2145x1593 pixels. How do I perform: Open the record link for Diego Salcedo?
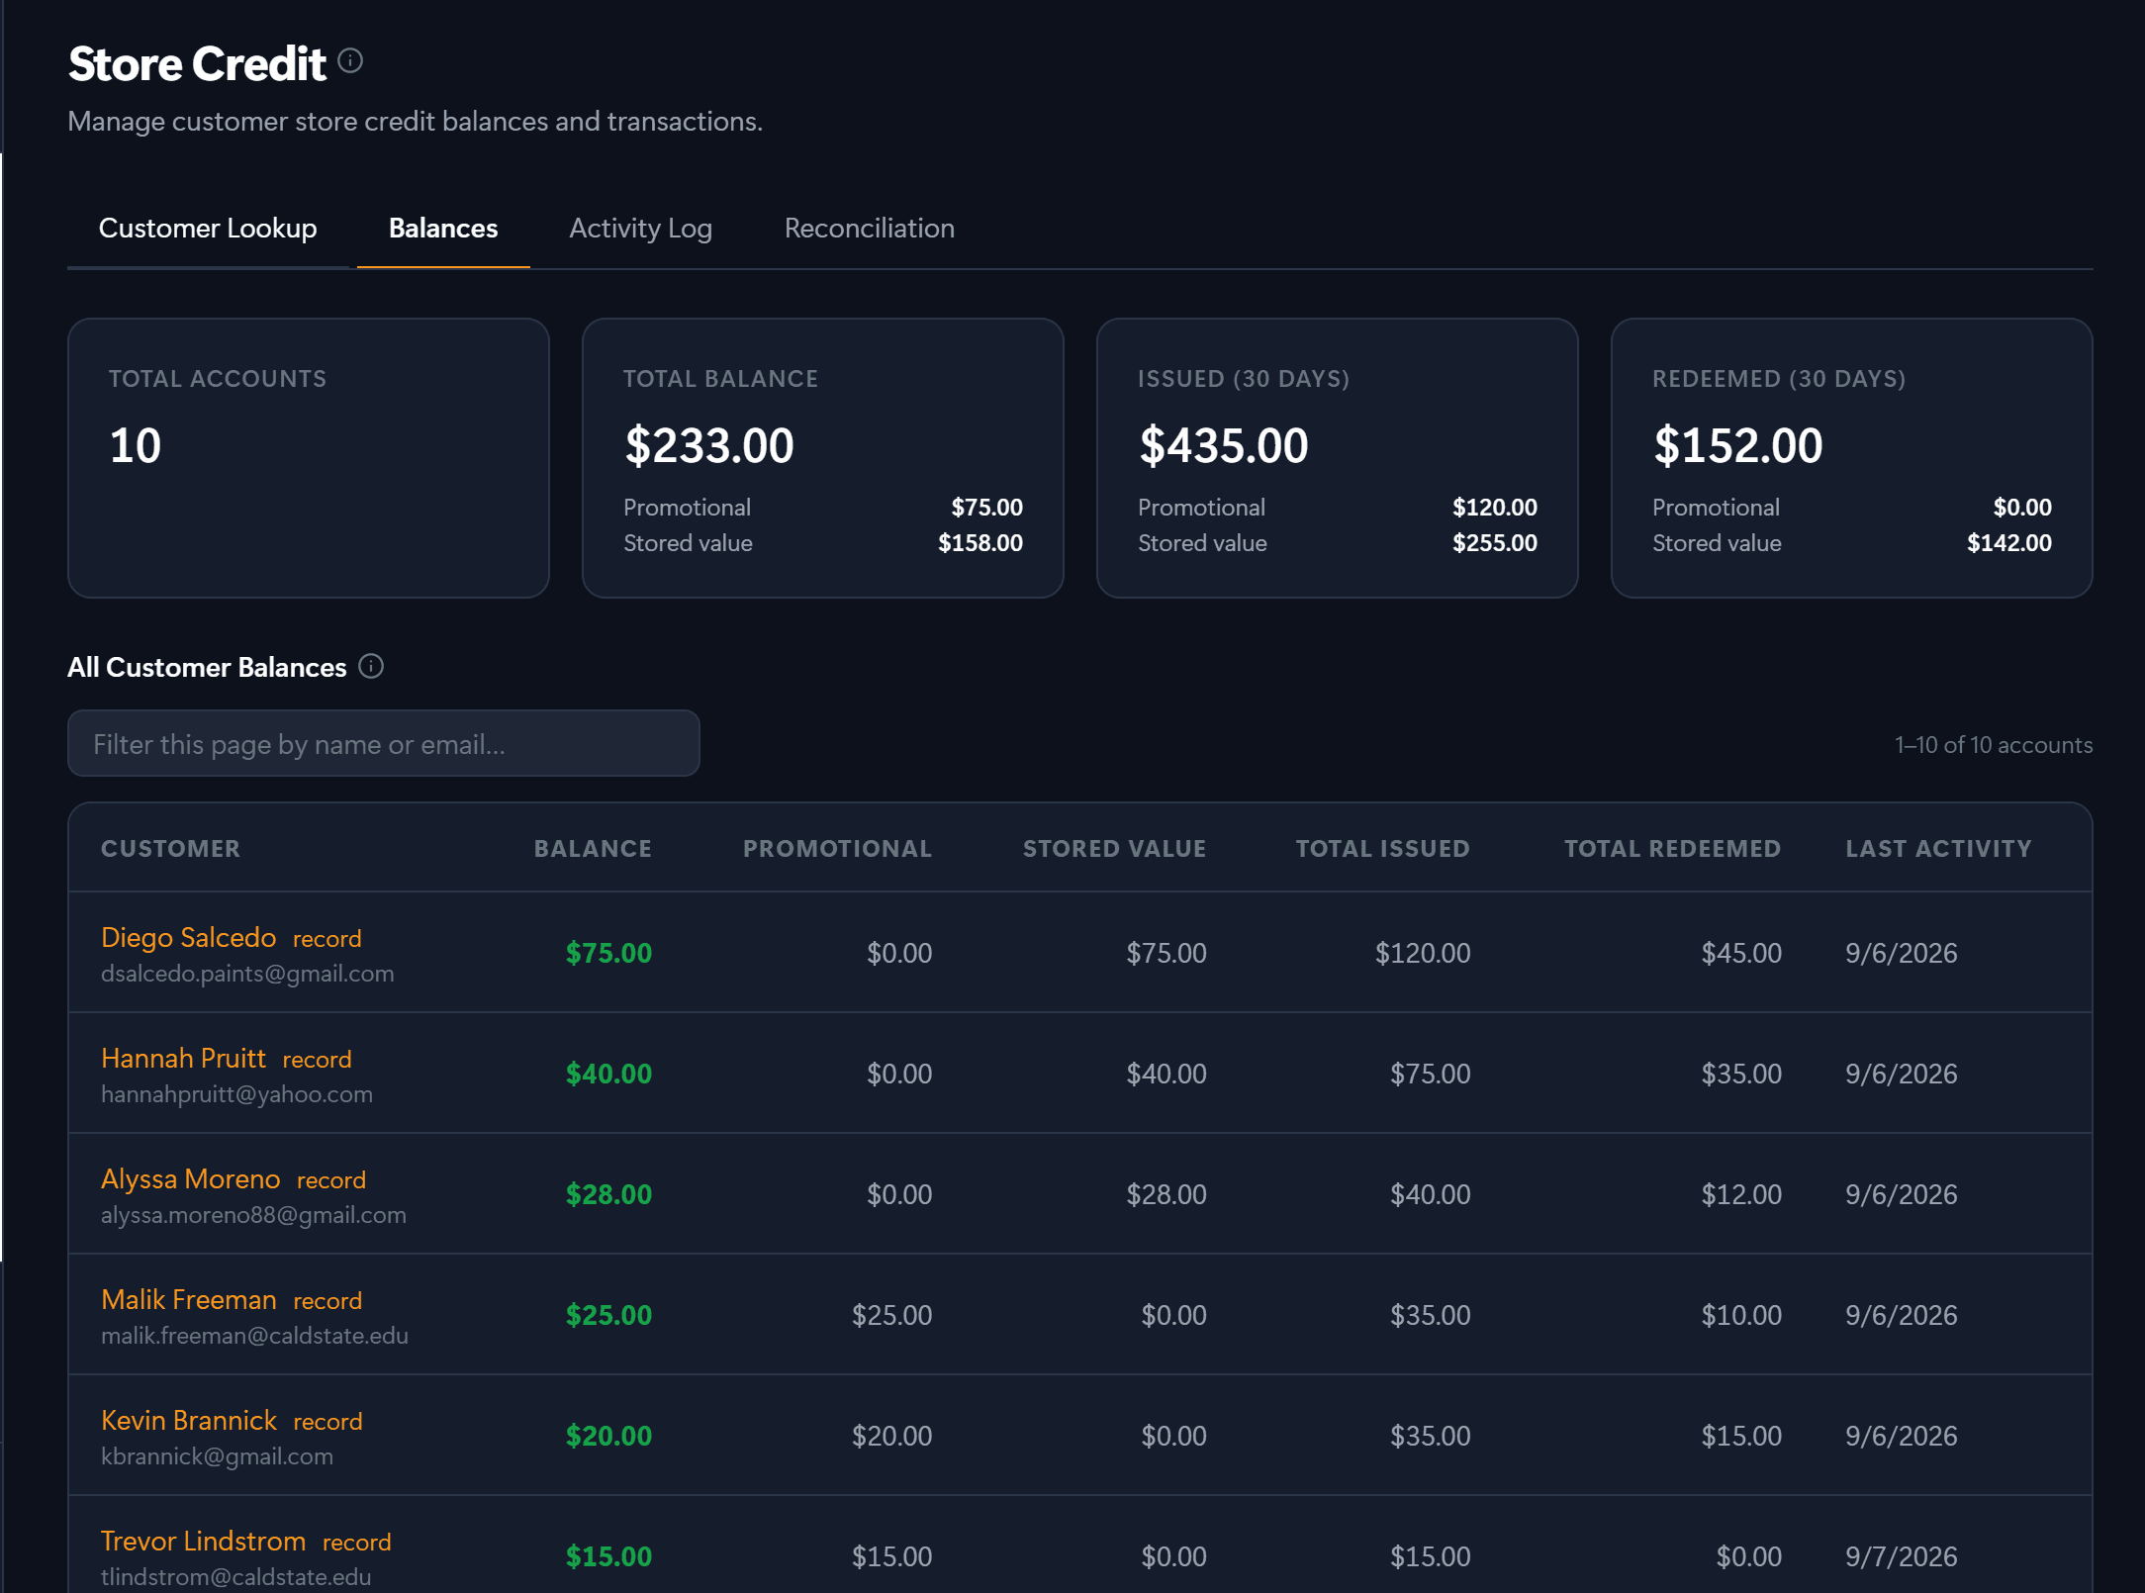coord(327,938)
